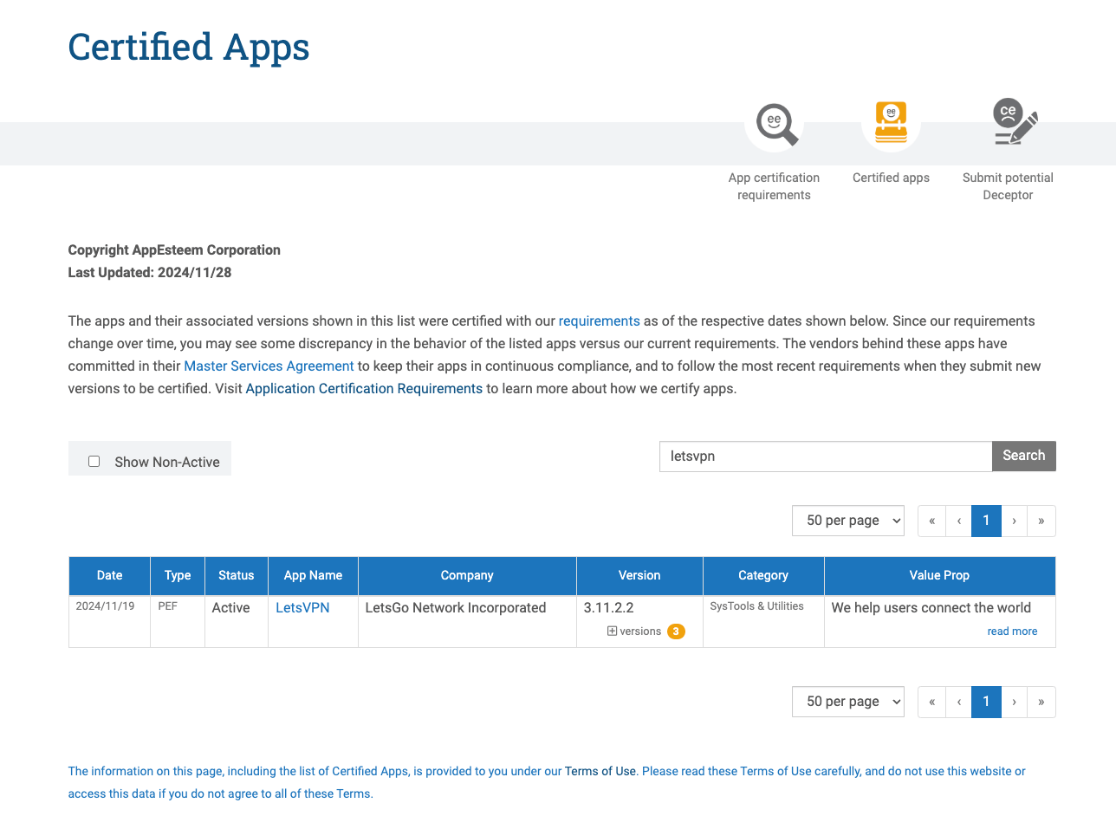Click the search field containing letsvpn
The height and width of the screenshot is (829, 1116).
coord(825,457)
